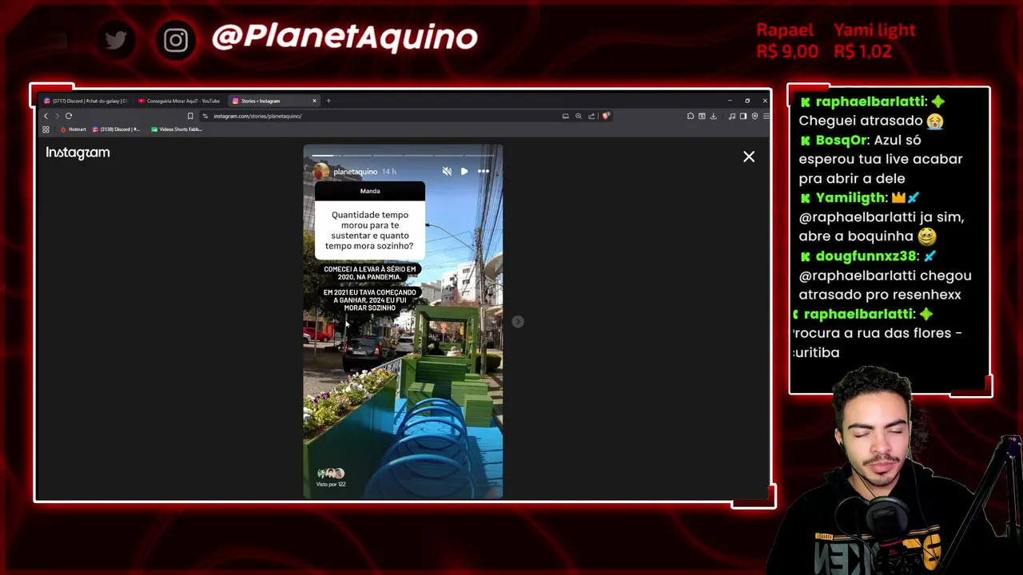Click the story caption 'COMECEI A LEVAR À SÉRIO EM'

tap(370, 269)
